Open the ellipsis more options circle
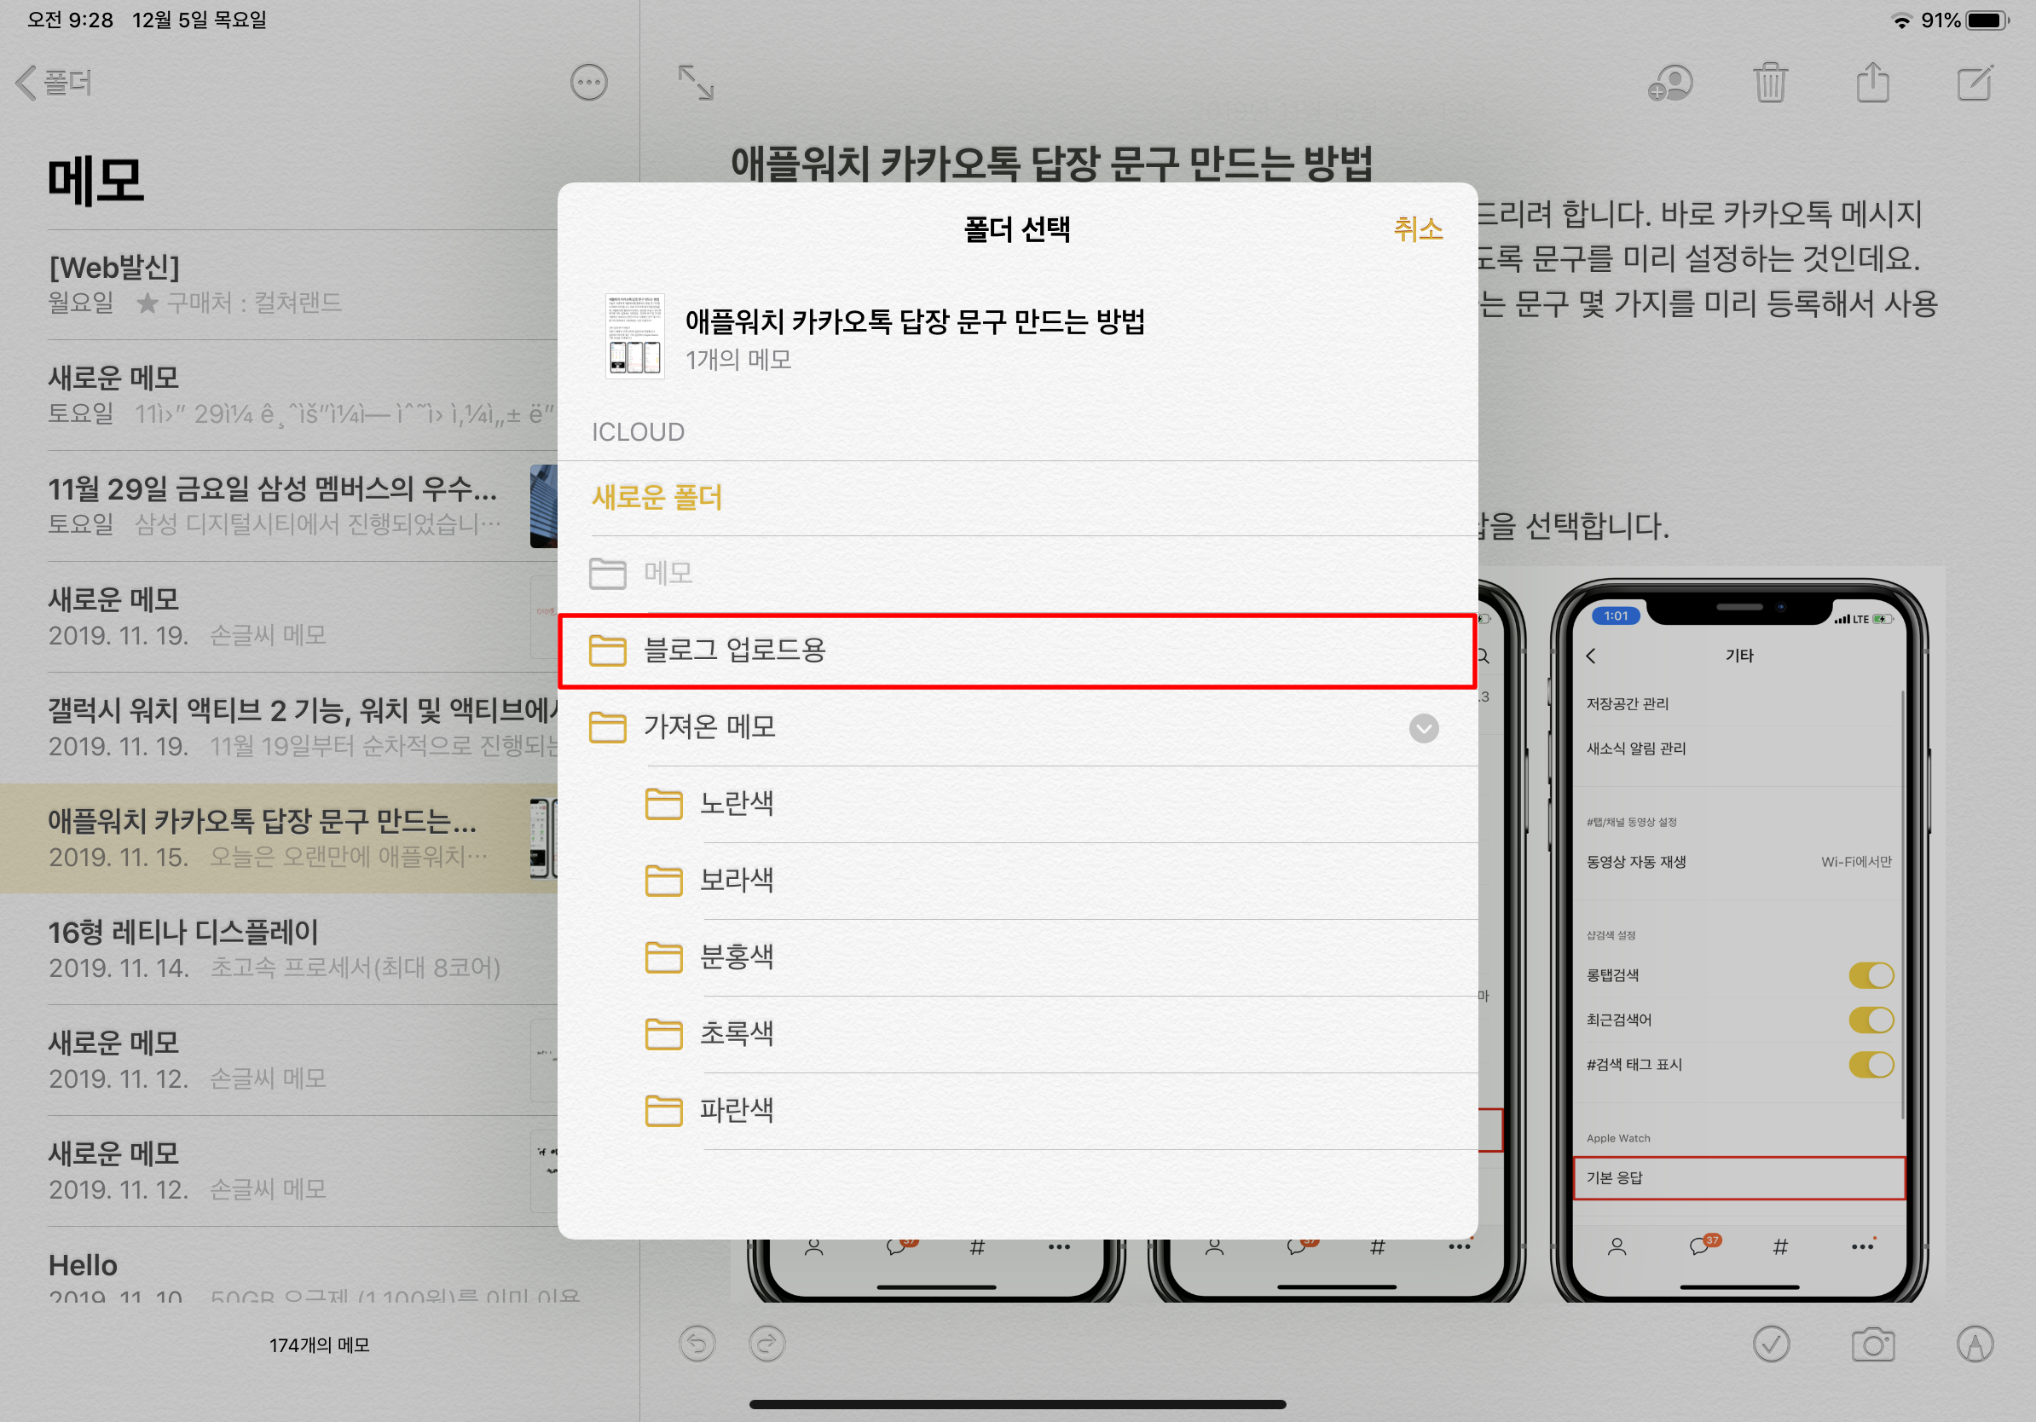2036x1422 pixels. [588, 84]
